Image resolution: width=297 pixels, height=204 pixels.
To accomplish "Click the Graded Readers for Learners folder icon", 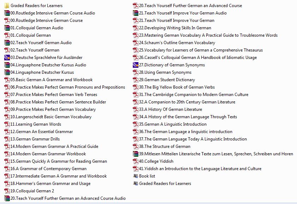I will click(7, 6).
